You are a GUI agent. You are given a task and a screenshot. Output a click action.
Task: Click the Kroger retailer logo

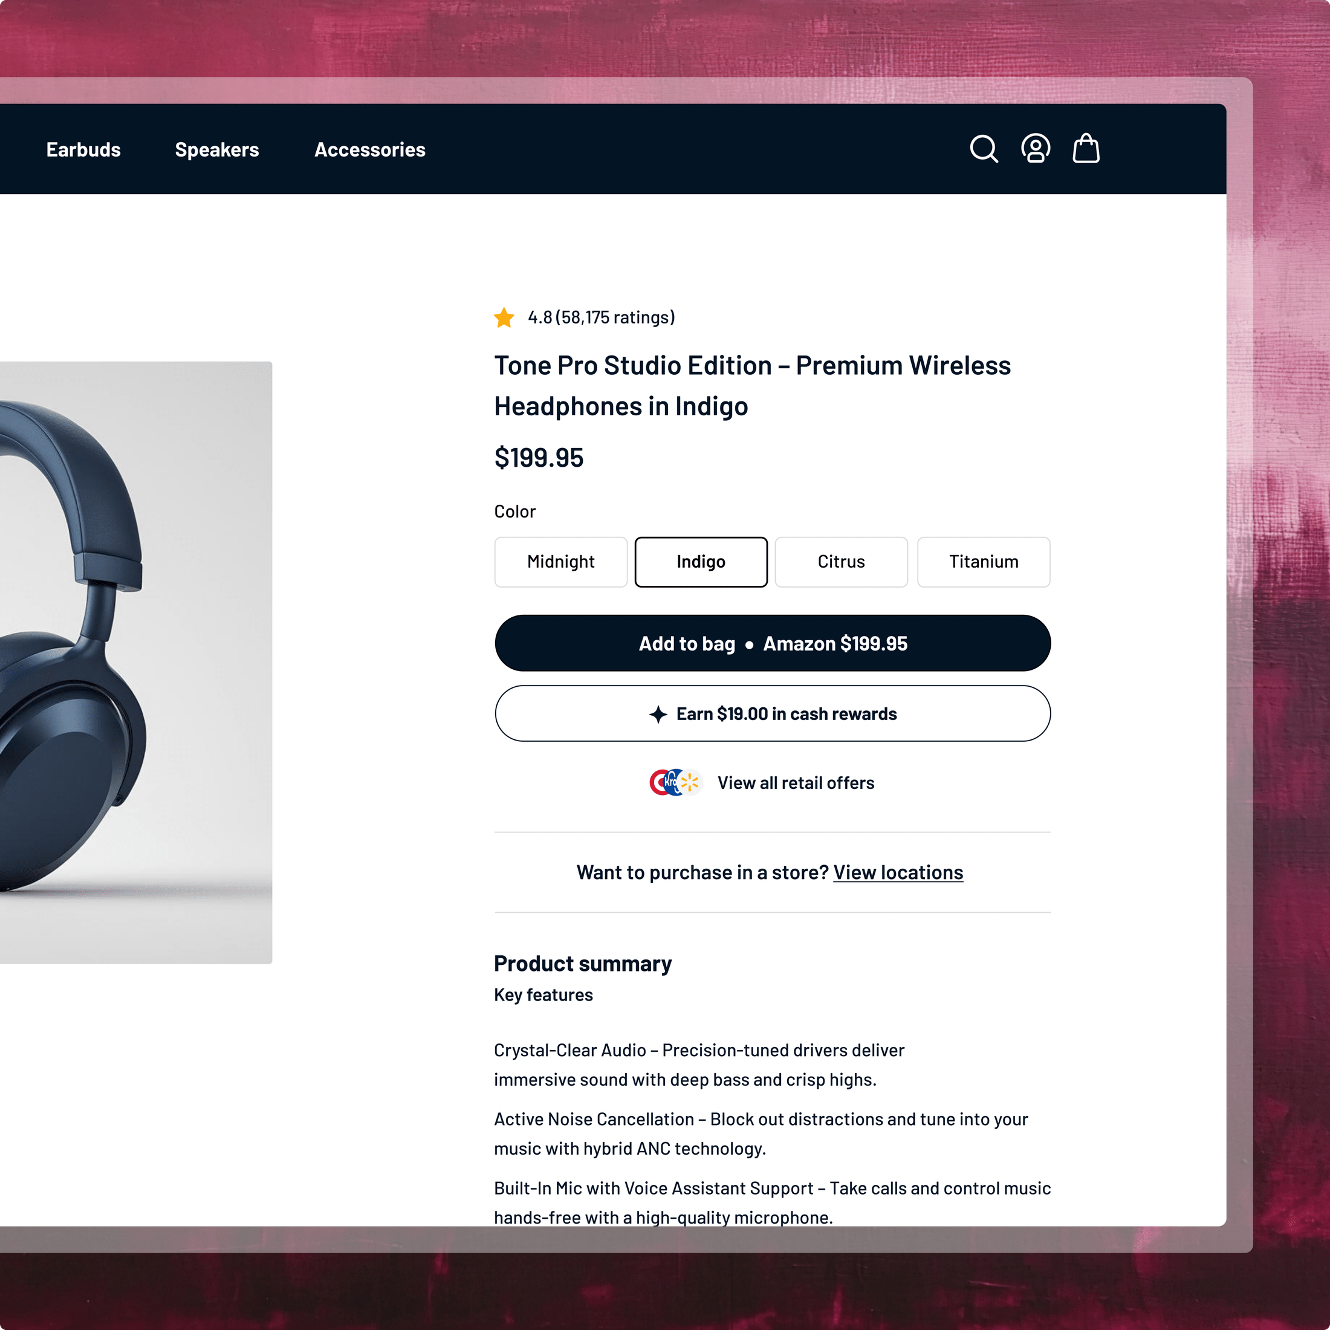click(x=673, y=783)
